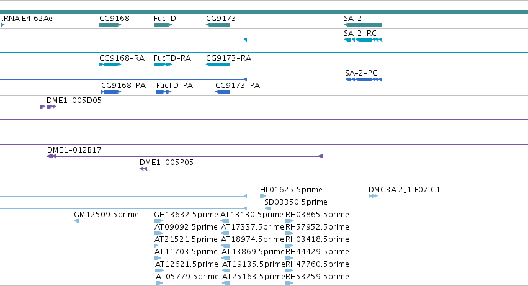528x286 pixels.
Task: Click the GH13632.5prime EST glyph
Action: pyautogui.click(x=159, y=221)
